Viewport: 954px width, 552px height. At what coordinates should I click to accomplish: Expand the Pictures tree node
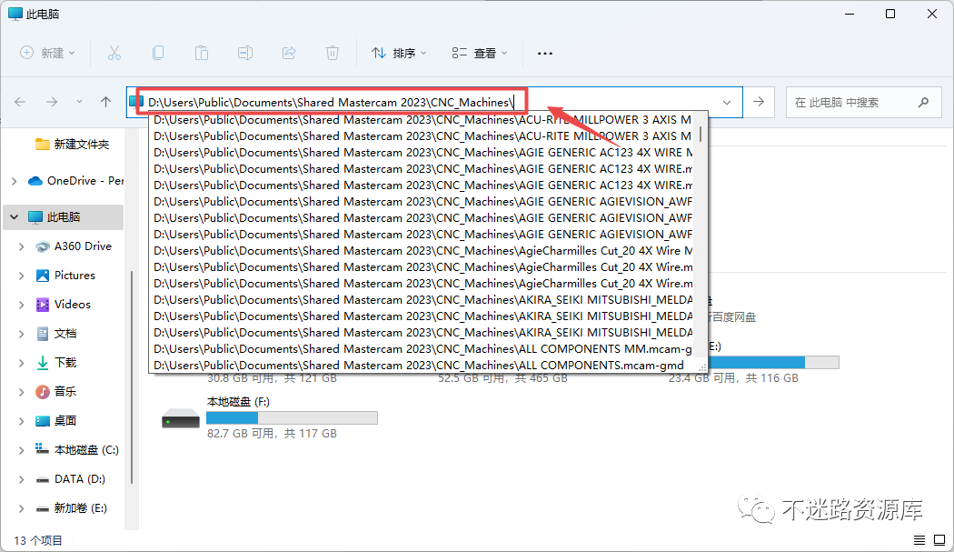pos(21,276)
